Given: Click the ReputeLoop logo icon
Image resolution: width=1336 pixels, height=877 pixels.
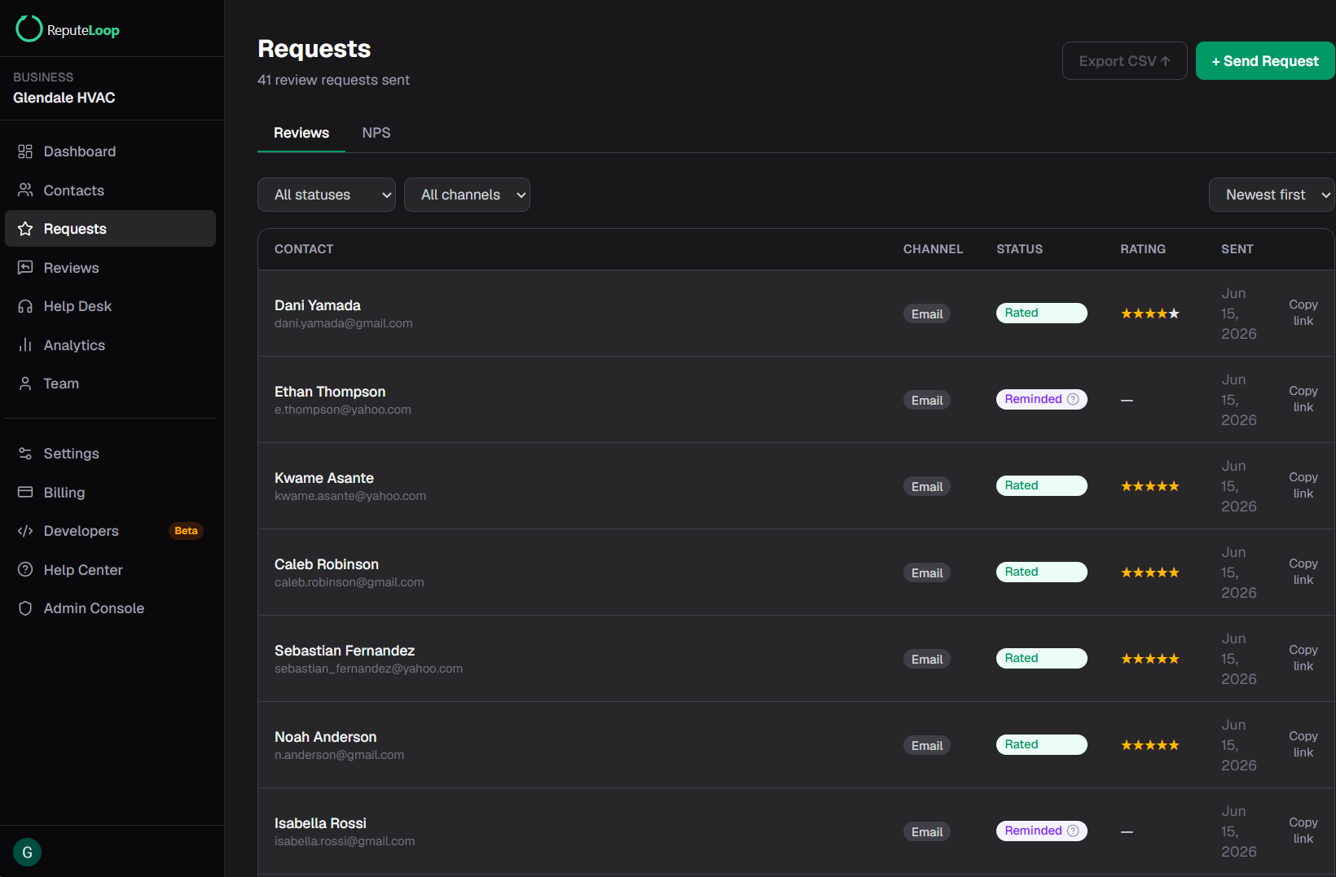Looking at the screenshot, I should [29, 29].
